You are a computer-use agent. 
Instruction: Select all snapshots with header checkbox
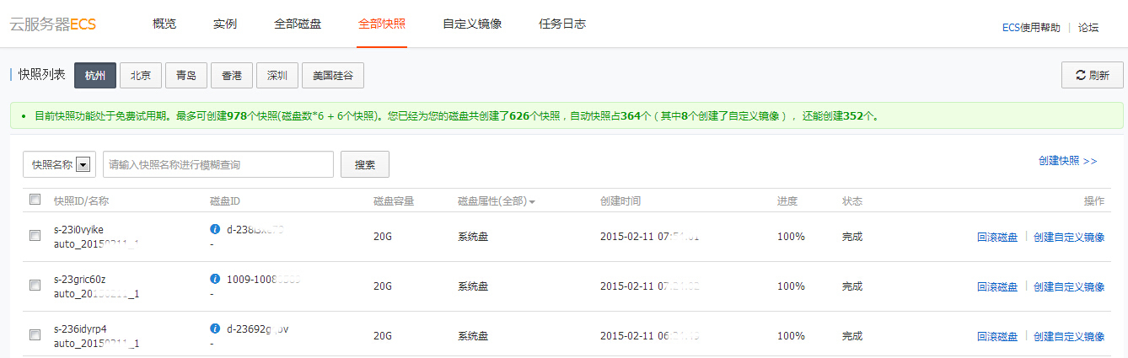[x=35, y=200]
